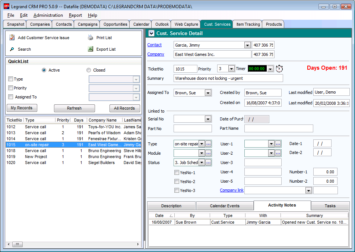This screenshot has height=252, width=355.
Task: Open the Serial No dropdown
Action: (208, 119)
